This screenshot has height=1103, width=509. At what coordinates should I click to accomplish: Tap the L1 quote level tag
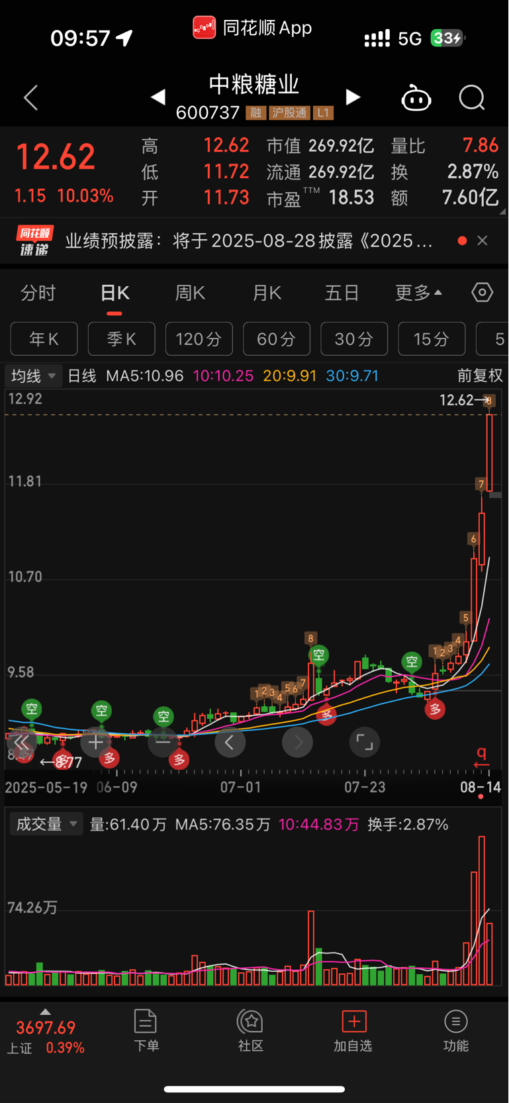323,113
